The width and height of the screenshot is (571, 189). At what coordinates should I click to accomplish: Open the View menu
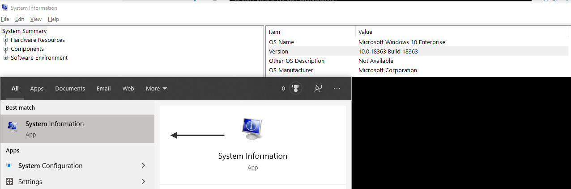(x=36, y=19)
